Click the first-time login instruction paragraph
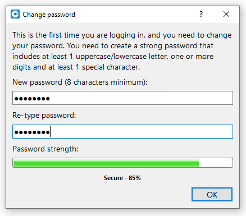This screenshot has width=246, height=216. pyautogui.click(x=122, y=51)
